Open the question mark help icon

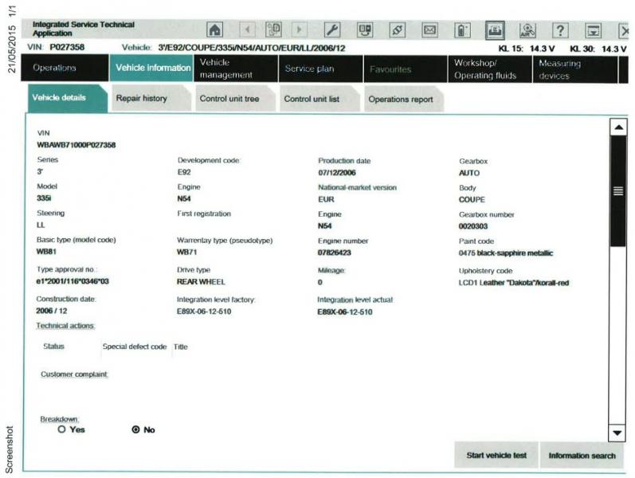[x=560, y=30]
